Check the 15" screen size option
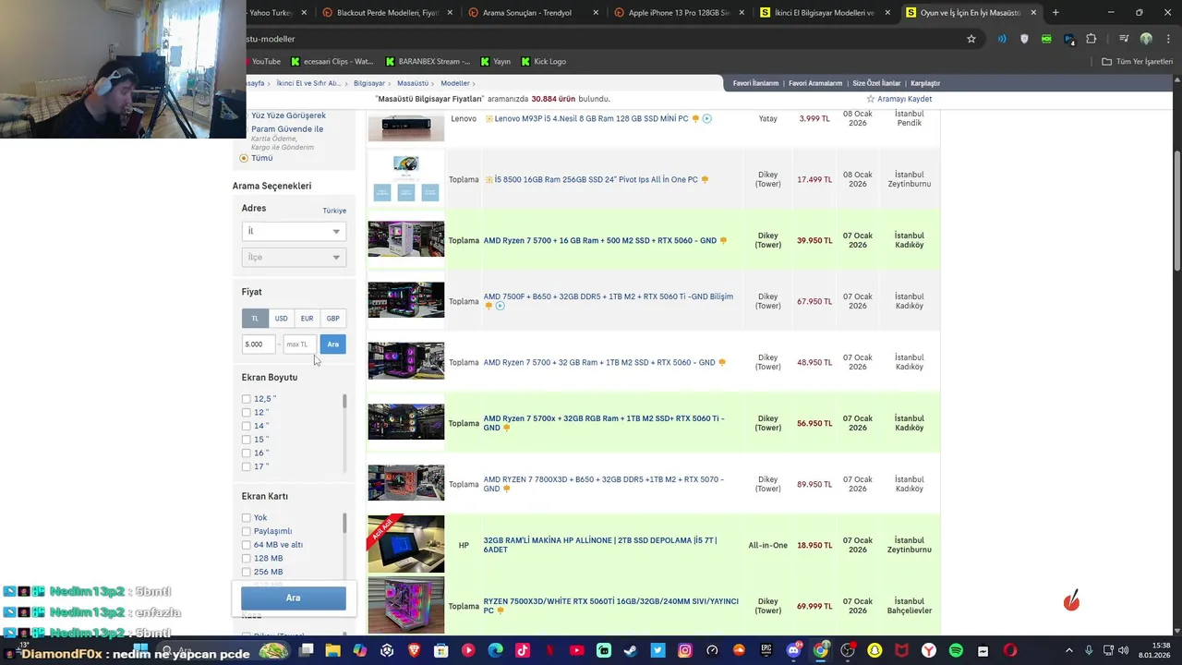 [246, 440]
